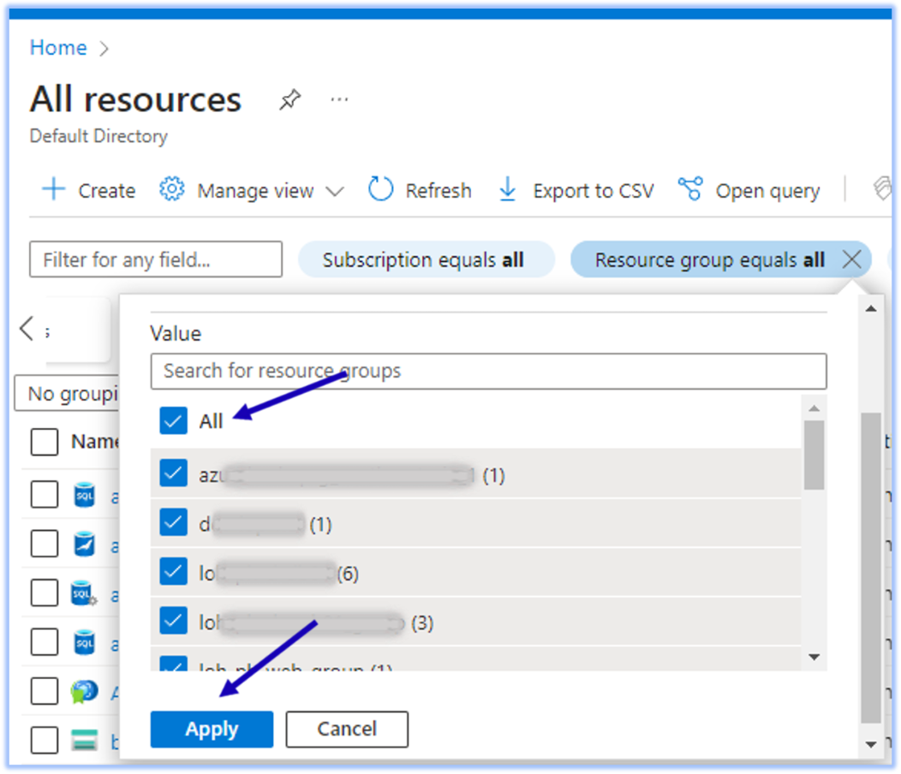The width and height of the screenshot is (901, 774).
Task: Click the Apply button
Action: [x=212, y=729]
